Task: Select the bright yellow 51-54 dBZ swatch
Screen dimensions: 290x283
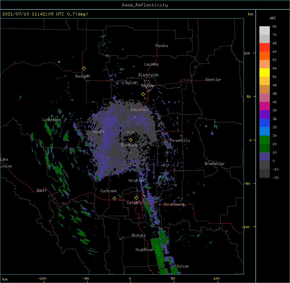Action: [x=264, y=72]
